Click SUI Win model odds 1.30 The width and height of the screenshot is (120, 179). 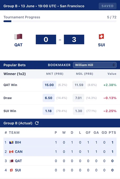pyautogui.click(x=79, y=111)
